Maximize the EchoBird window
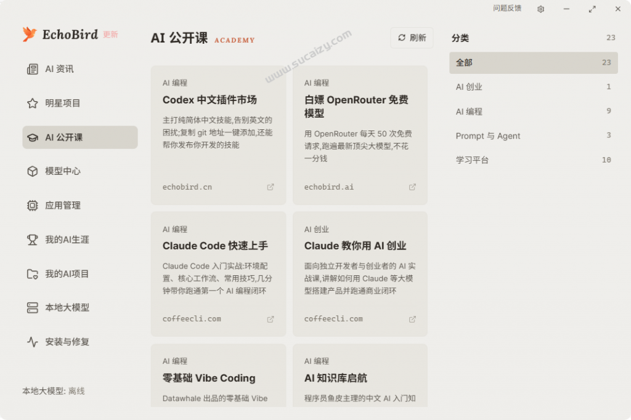Image resolution: width=631 pixels, height=420 pixels. (592, 9)
